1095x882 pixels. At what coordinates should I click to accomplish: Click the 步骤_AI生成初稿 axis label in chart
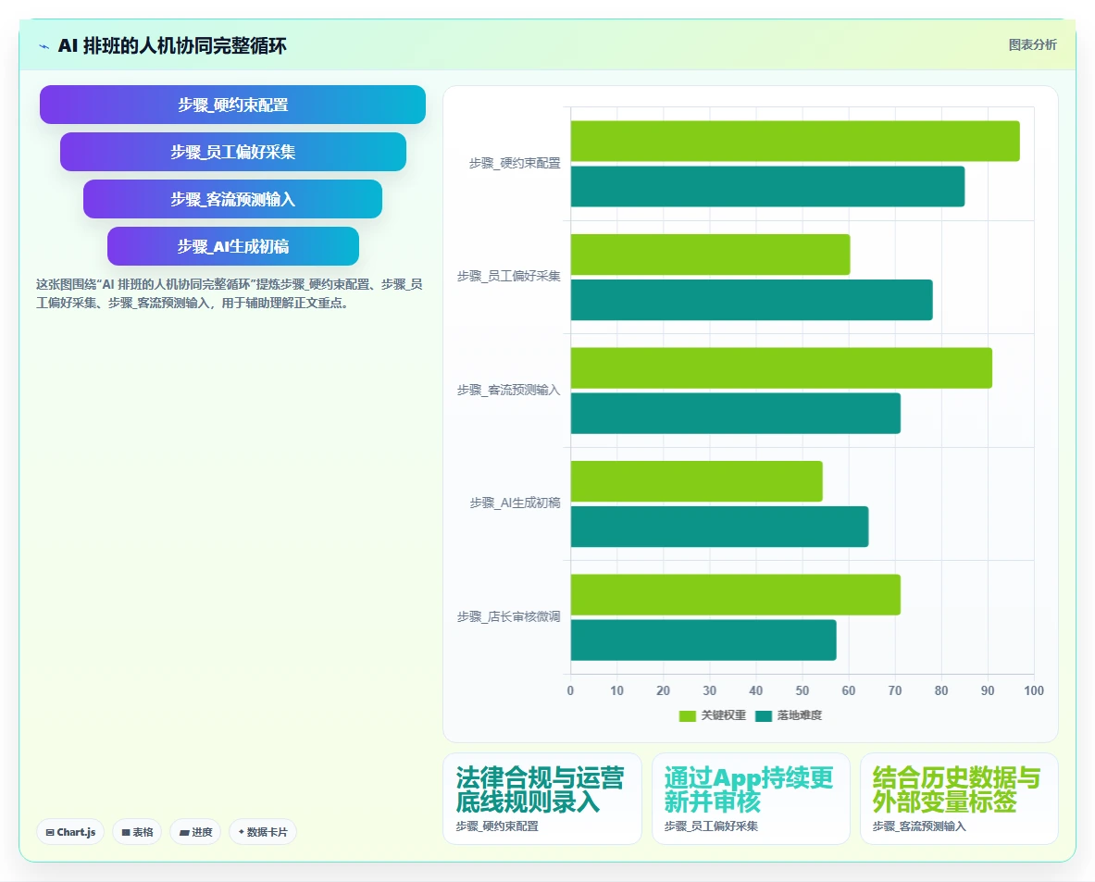515,503
